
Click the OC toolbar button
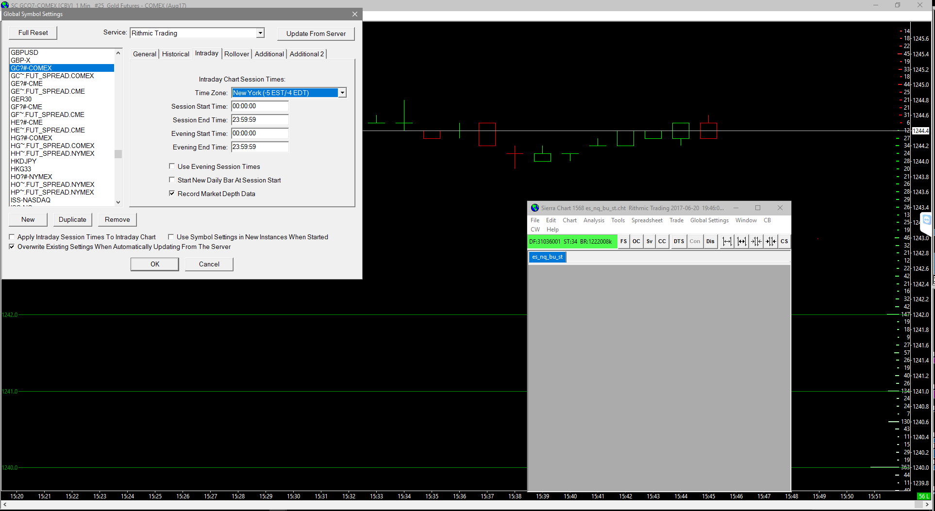click(636, 241)
